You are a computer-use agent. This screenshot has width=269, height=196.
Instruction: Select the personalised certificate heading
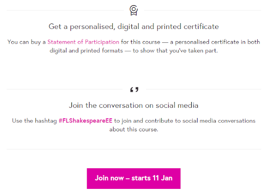click(x=134, y=27)
